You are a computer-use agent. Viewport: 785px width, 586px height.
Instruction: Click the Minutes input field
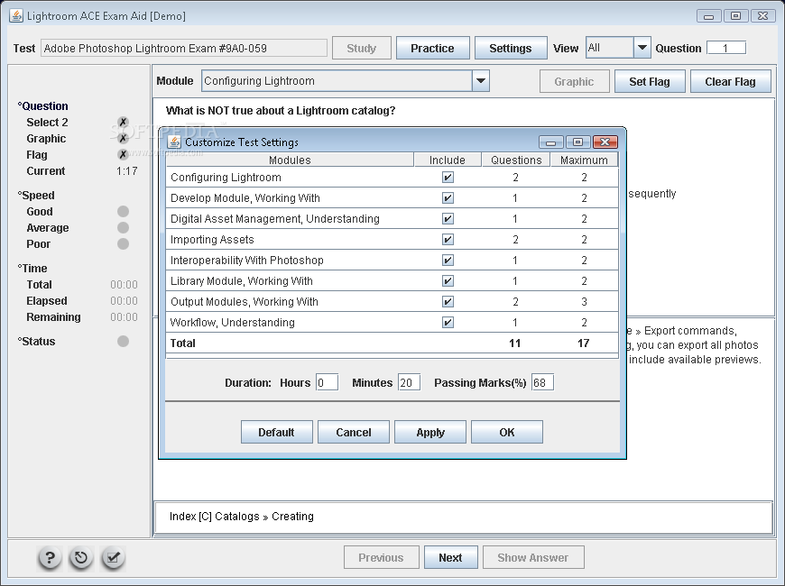pyautogui.click(x=409, y=383)
